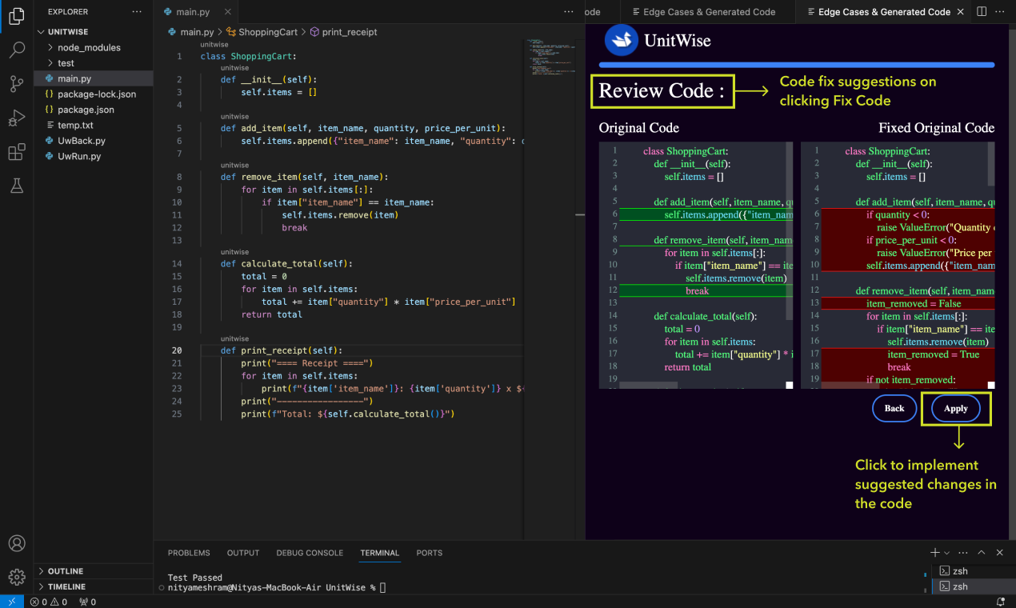Maximize the panel with the chevron up icon
The height and width of the screenshot is (608, 1016).
[x=982, y=553]
